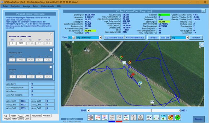
Task: Click the yellow circle marker on map
Action: coord(130,62)
